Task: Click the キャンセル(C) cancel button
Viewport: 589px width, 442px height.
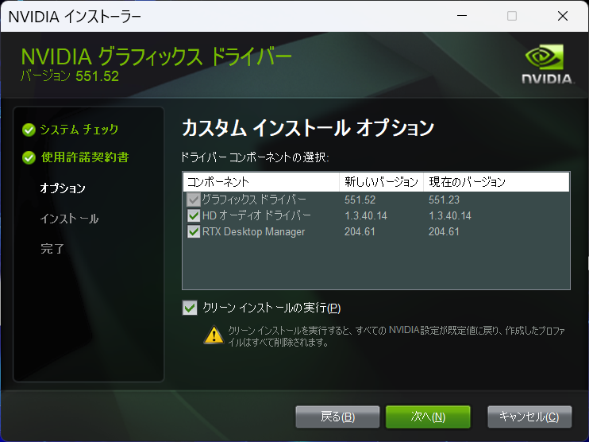Action: [529, 417]
